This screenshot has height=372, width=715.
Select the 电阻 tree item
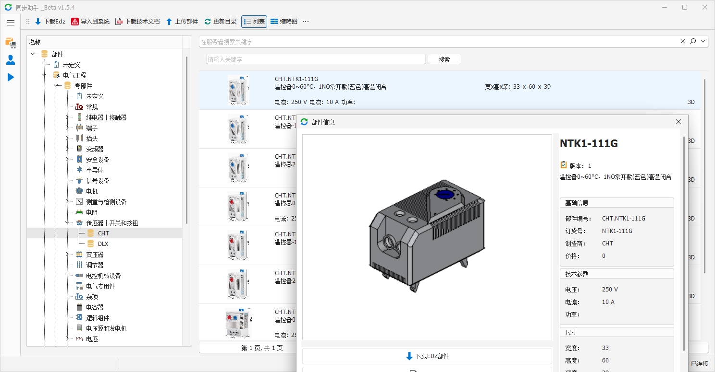(92, 212)
